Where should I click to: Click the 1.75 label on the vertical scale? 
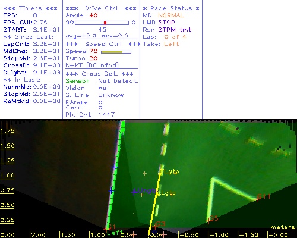7,131
